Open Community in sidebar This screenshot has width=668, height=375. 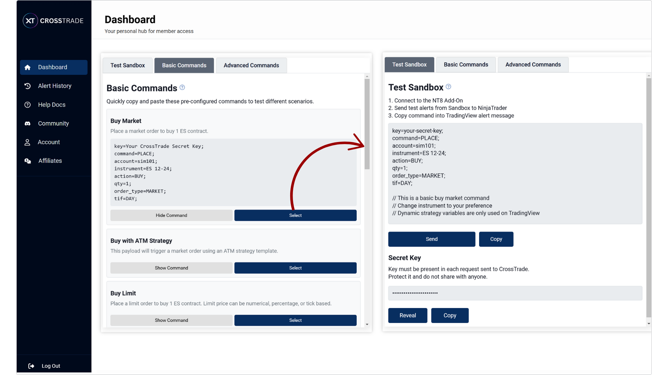click(54, 123)
